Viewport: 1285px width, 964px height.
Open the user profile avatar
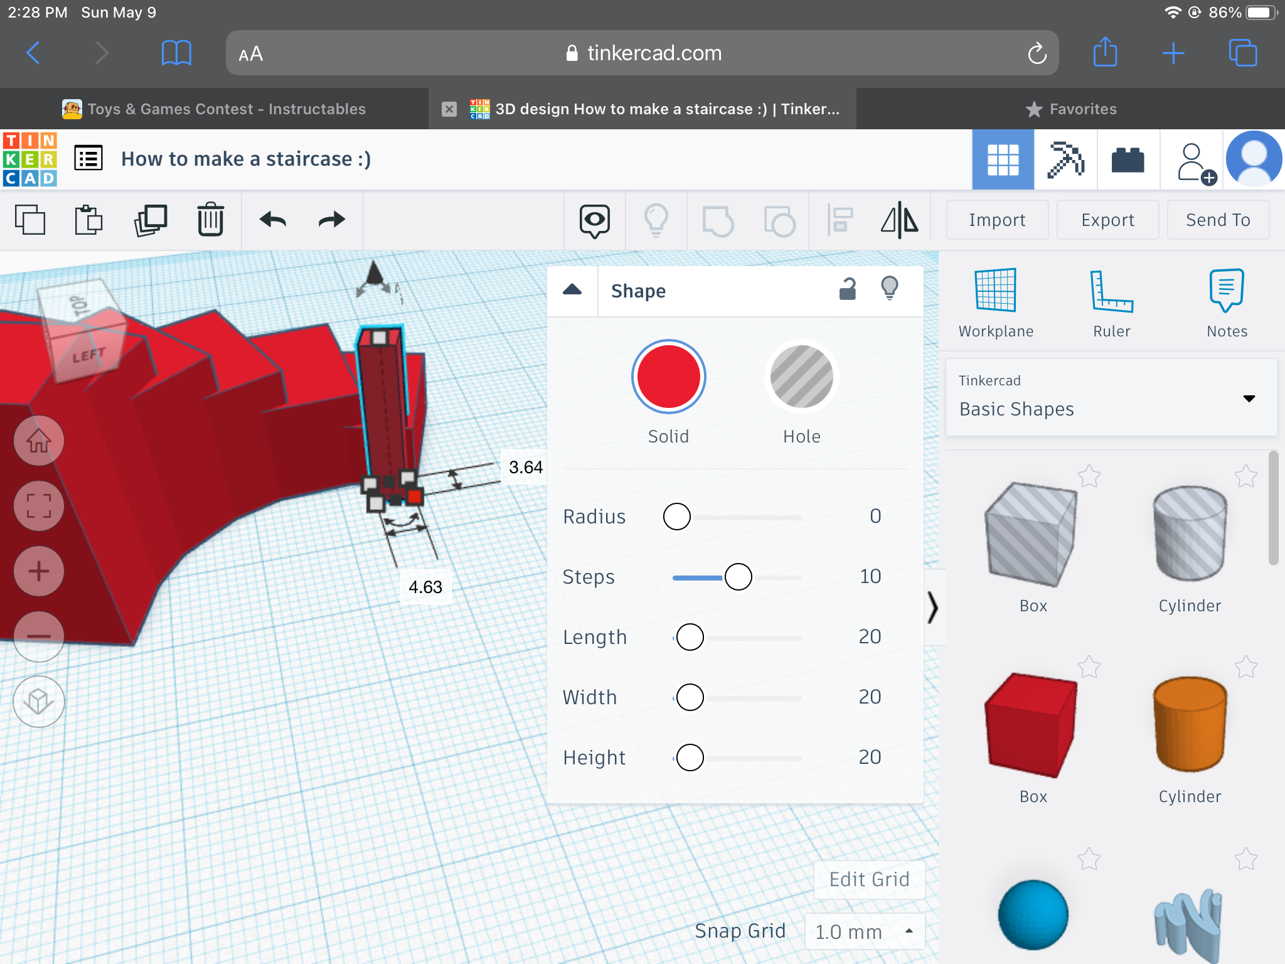[1254, 159]
